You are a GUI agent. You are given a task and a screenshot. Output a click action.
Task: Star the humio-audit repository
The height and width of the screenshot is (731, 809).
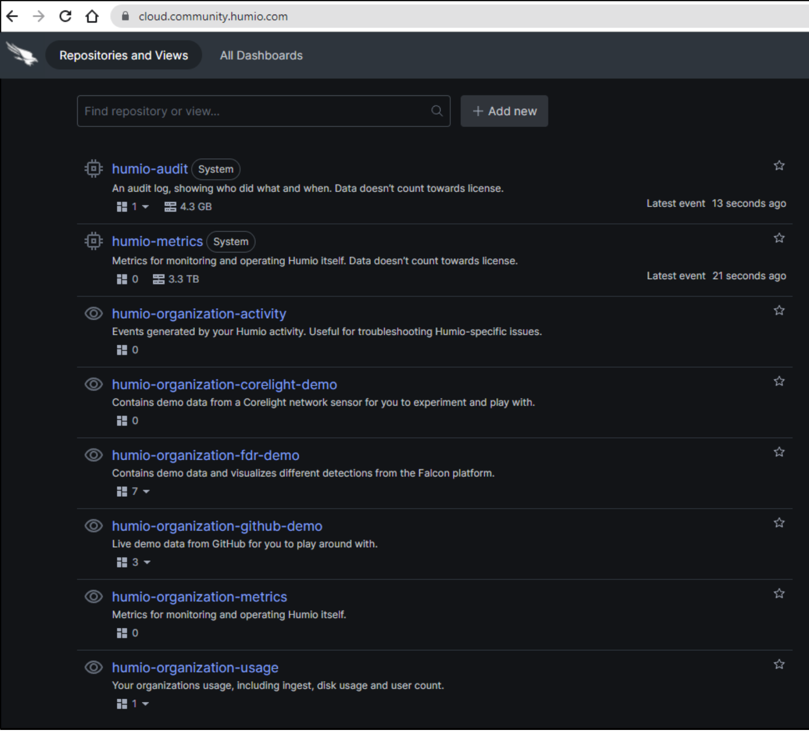[779, 166]
